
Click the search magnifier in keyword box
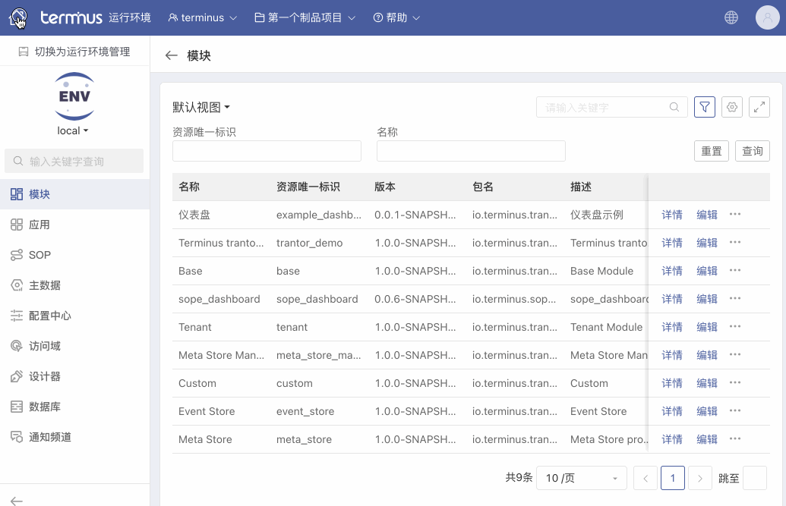pos(674,107)
